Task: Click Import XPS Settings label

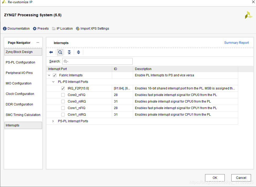Action: [95, 29]
